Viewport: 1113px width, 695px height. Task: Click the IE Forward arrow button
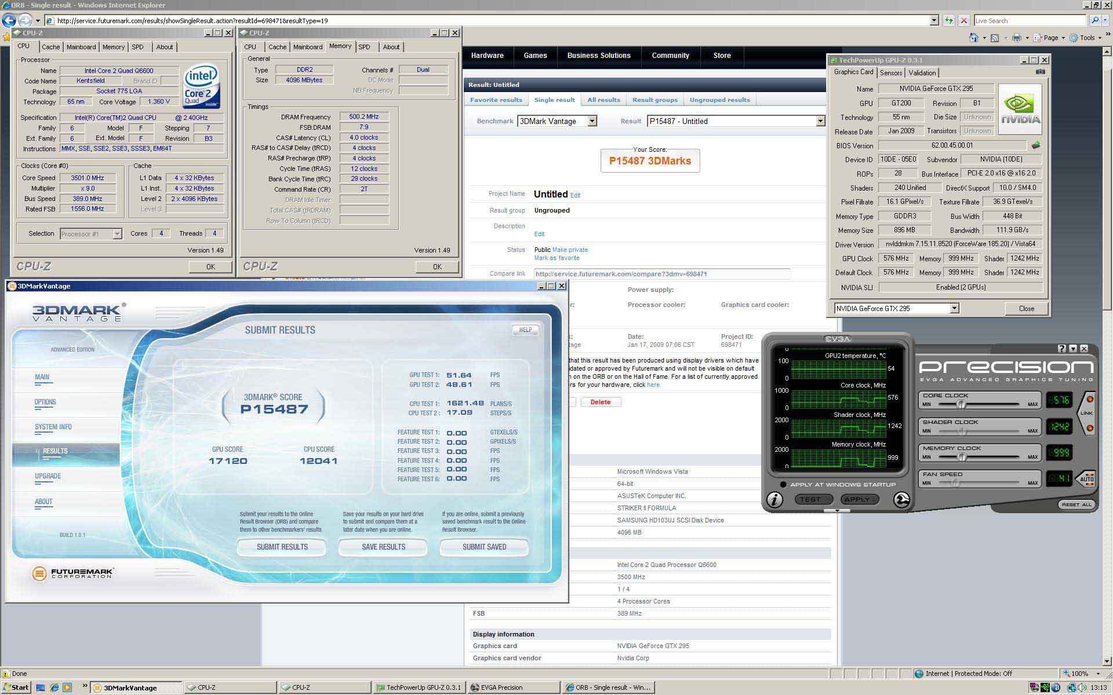[25, 20]
